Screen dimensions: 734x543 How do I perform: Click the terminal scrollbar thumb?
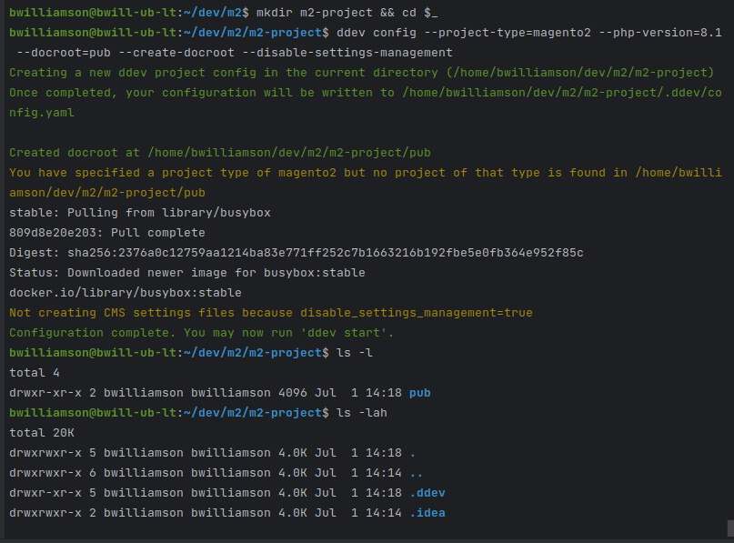tap(729, 528)
